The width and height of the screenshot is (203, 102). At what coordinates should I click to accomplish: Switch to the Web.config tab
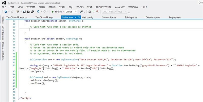pyautogui.click(x=87, y=17)
